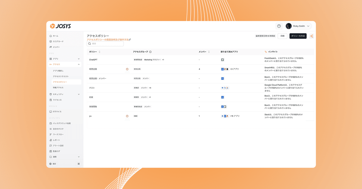Click the ITデバイス monitor icon
Image resolution: width=362 pixels, height=189 pixels.
[51, 112]
